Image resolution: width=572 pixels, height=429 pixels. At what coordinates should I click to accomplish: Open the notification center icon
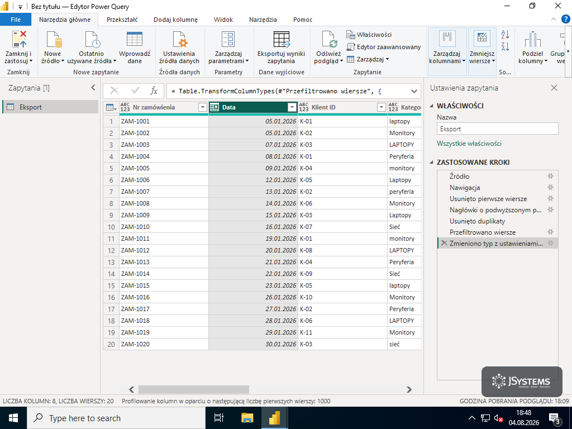554,418
